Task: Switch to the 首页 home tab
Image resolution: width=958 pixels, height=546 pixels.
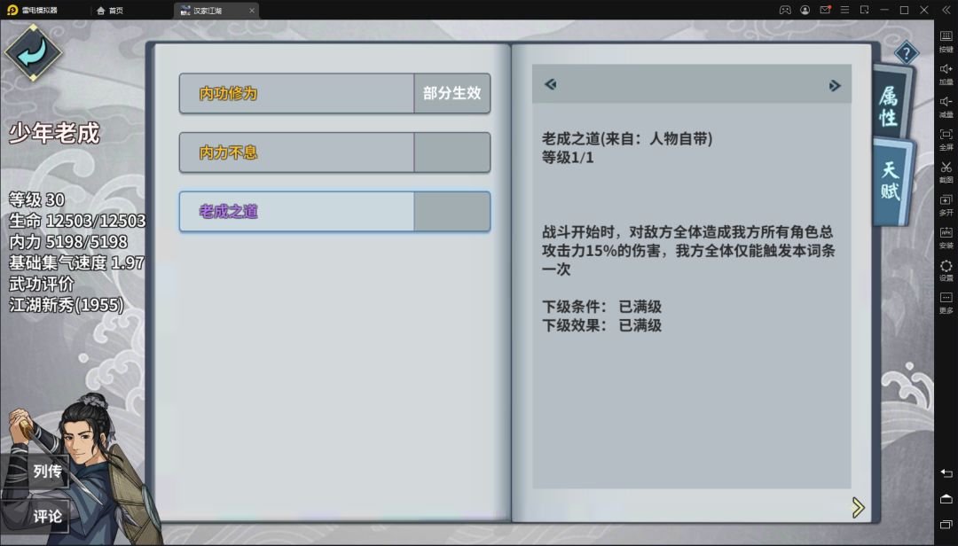Action: coord(110,11)
